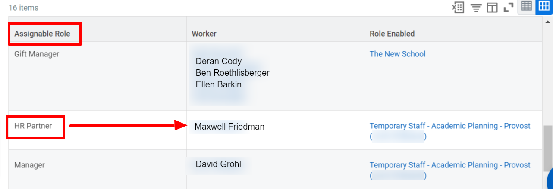Open The New School link

(397, 54)
